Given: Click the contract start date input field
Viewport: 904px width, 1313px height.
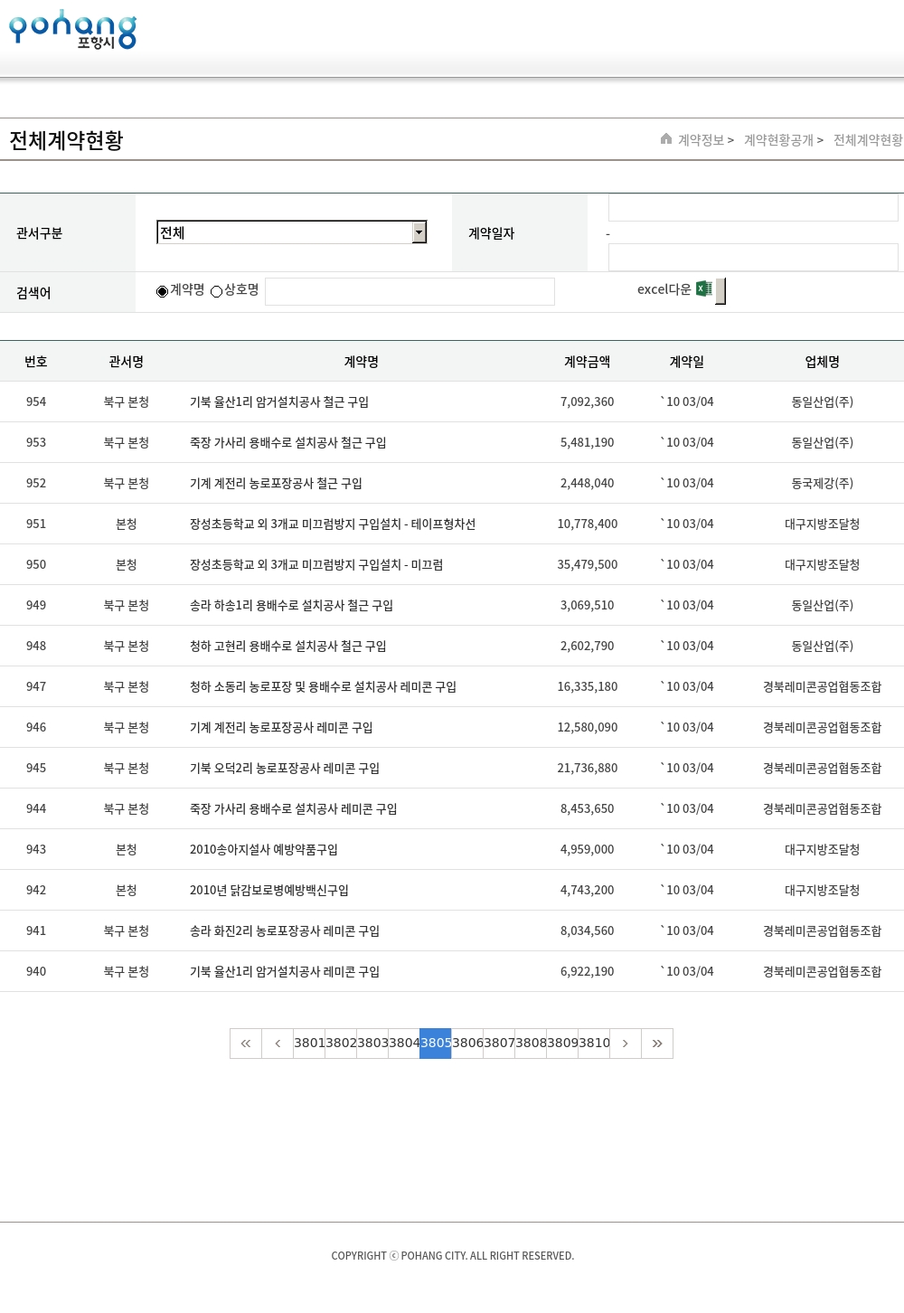Looking at the screenshot, I should [x=753, y=208].
